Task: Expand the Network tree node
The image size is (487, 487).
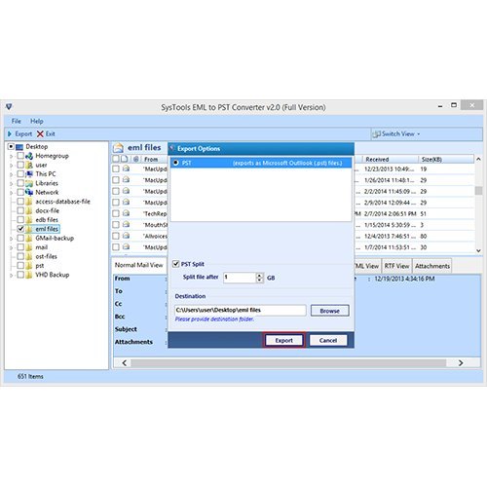Action: click(12, 193)
